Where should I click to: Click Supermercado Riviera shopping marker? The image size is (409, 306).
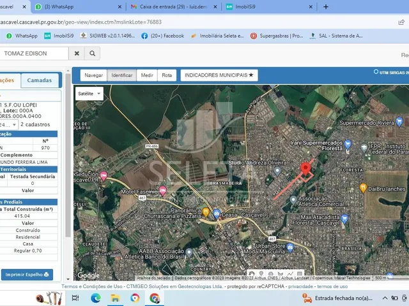coord(399,122)
